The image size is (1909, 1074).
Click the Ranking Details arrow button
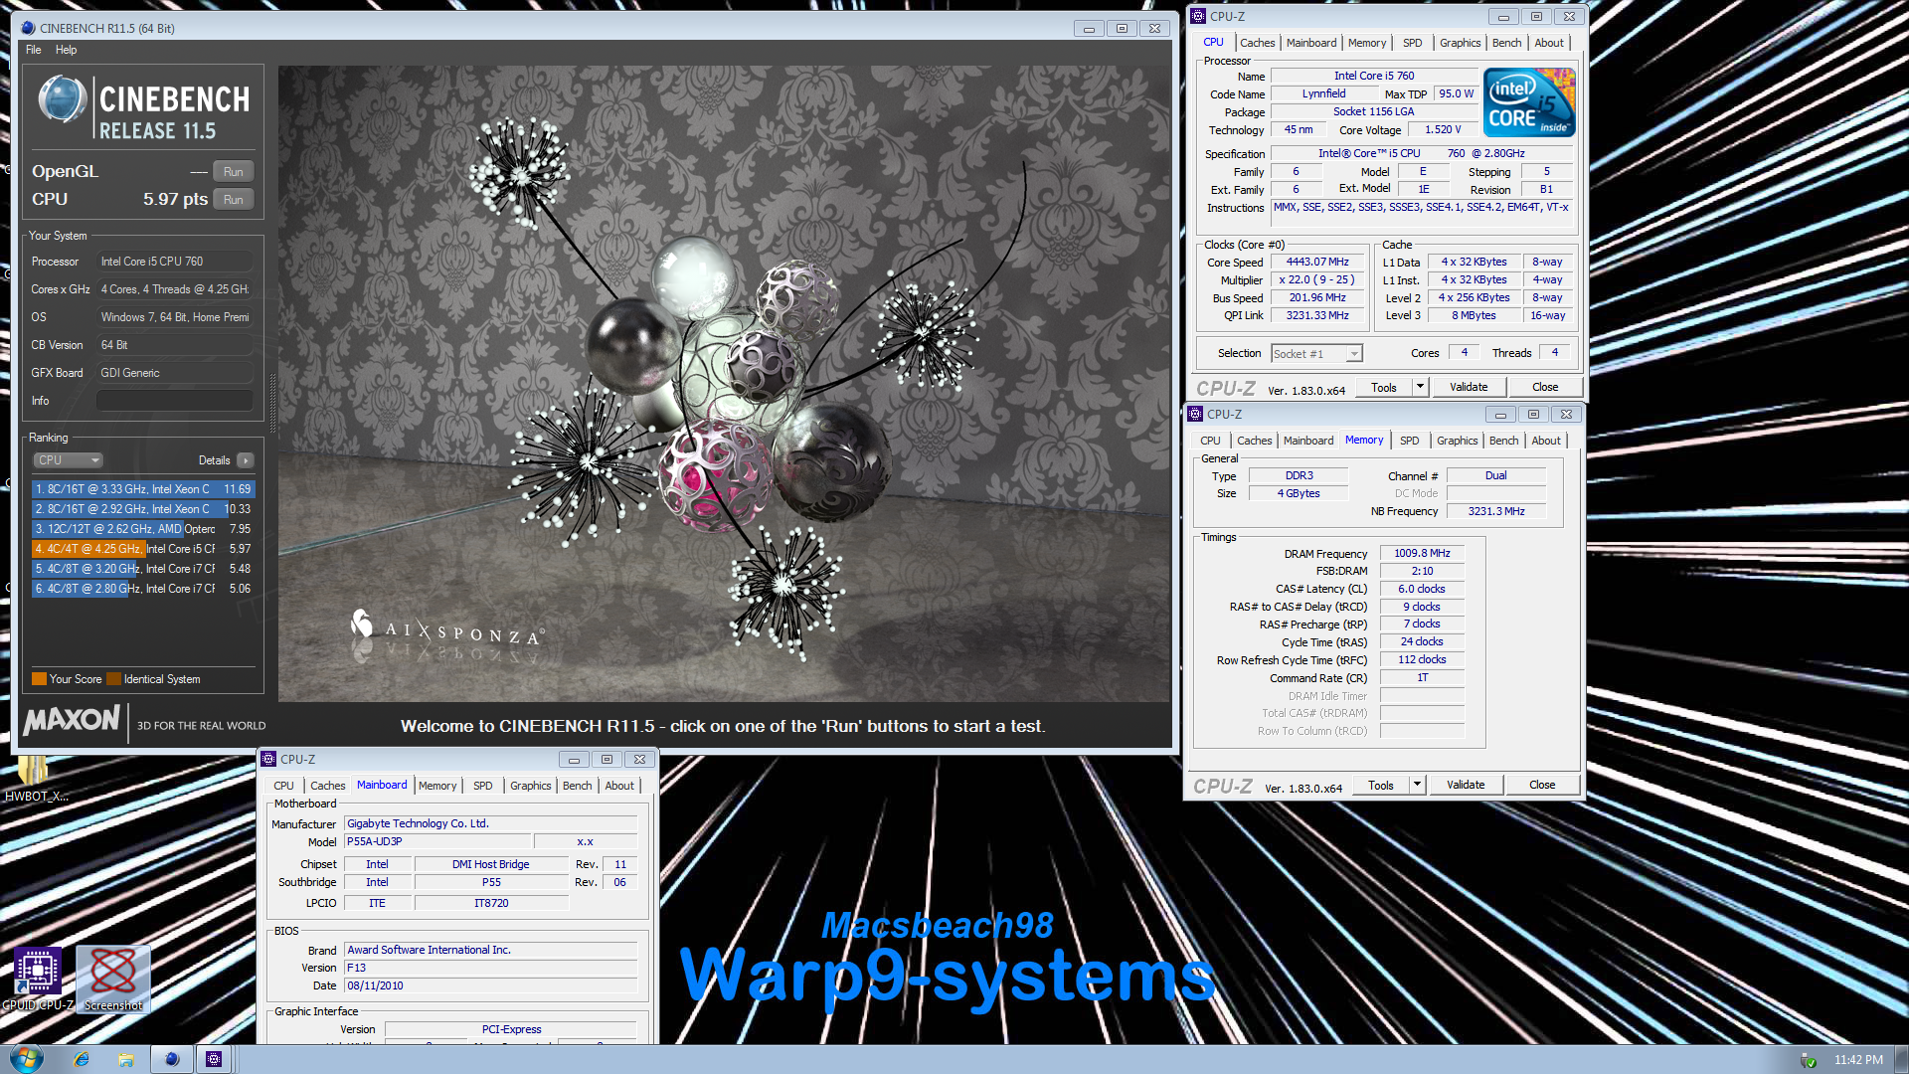click(x=246, y=460)
